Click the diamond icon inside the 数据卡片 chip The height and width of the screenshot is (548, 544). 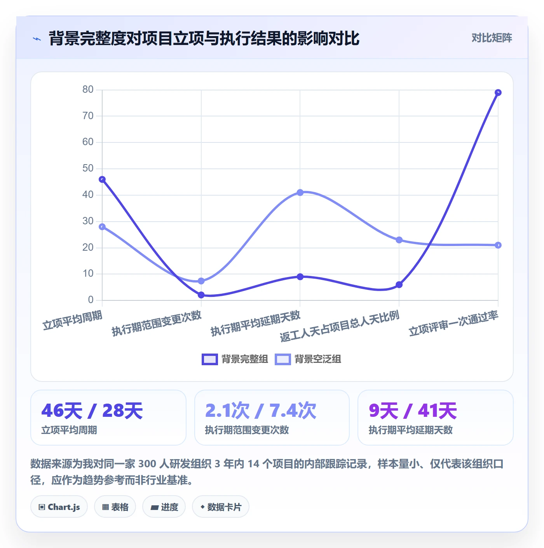(x=202, y=507)
